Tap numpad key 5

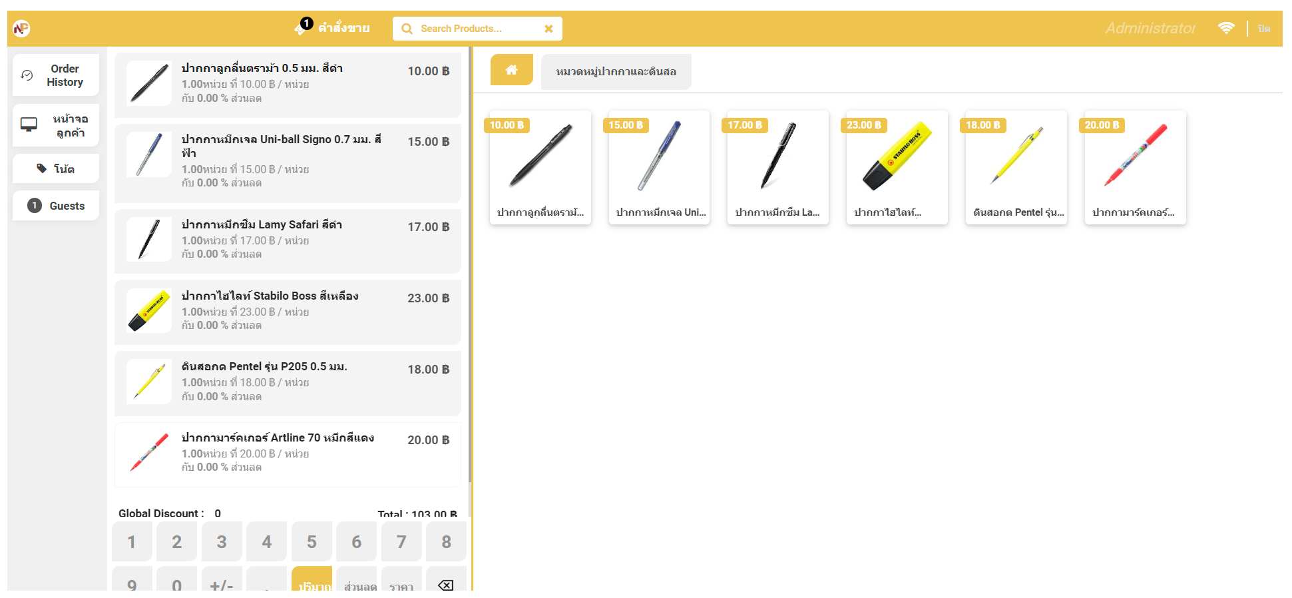point(312,541)
